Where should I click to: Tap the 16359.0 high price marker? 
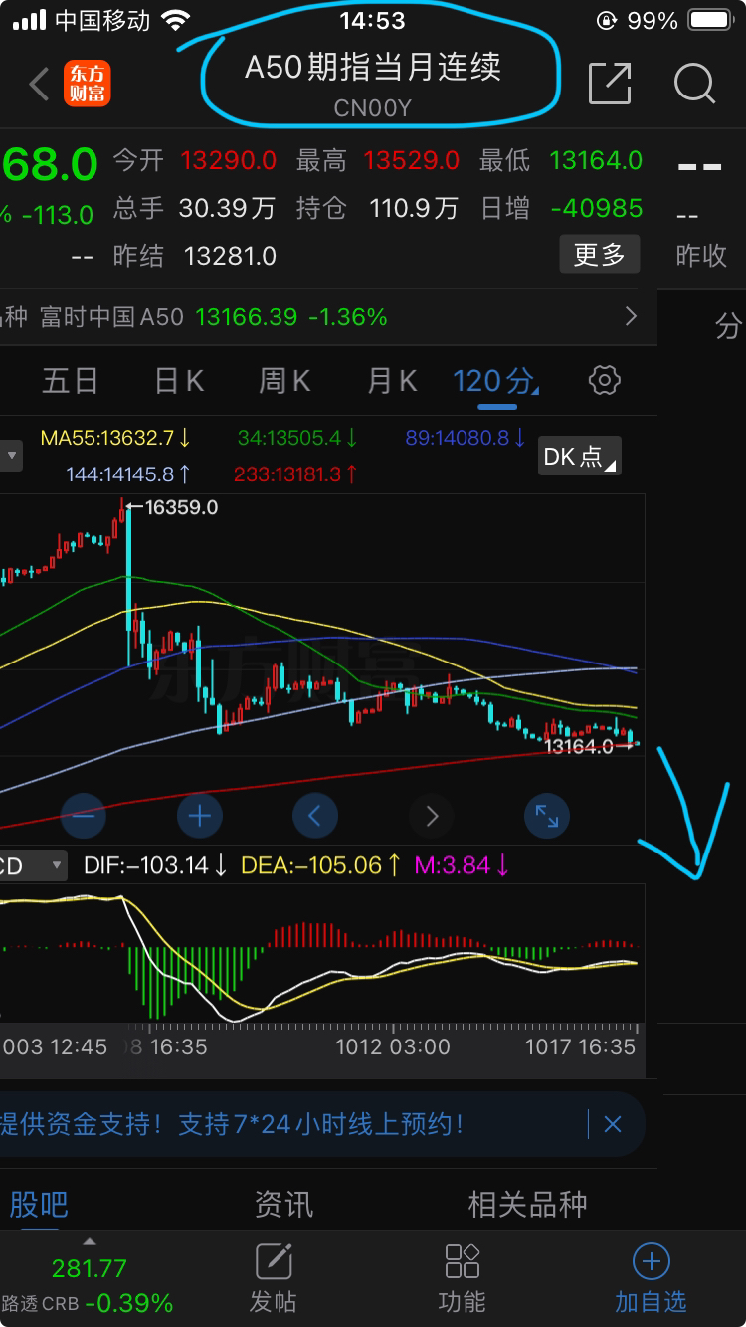tap(180, 507)
